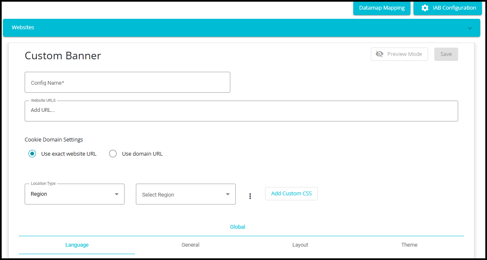Image resolution: width=487 pixels, height=260 pixels.
Task: Click the Location Type dropdown arrow
Action: tap(117, 194)
